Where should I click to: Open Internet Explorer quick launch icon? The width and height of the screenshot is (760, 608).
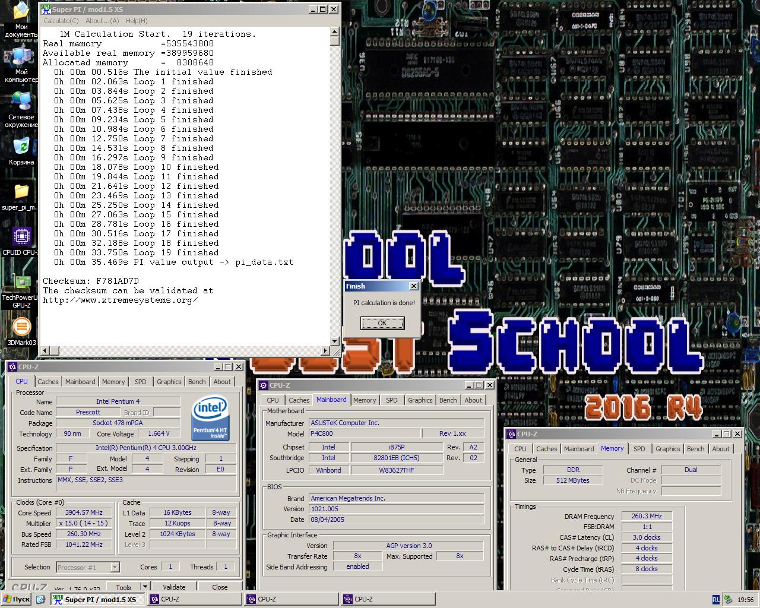pos(40,600)
